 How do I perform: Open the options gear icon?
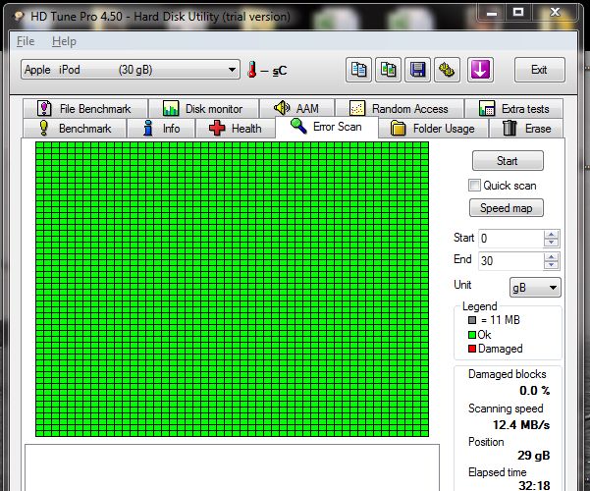click(x=448, y=70)
